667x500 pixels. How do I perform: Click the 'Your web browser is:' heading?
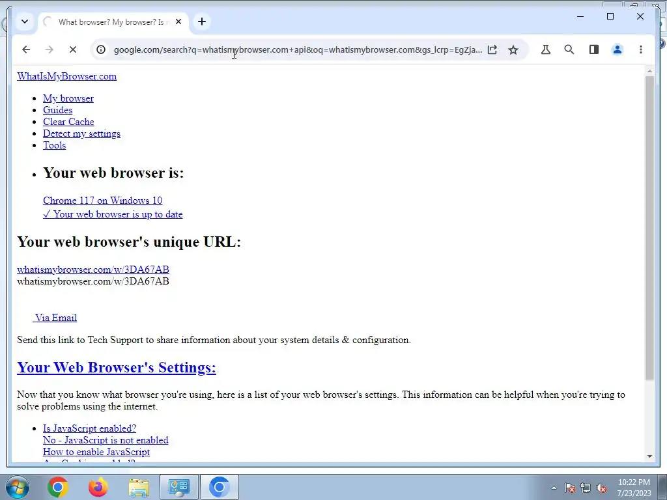click(x=113, y=173)
